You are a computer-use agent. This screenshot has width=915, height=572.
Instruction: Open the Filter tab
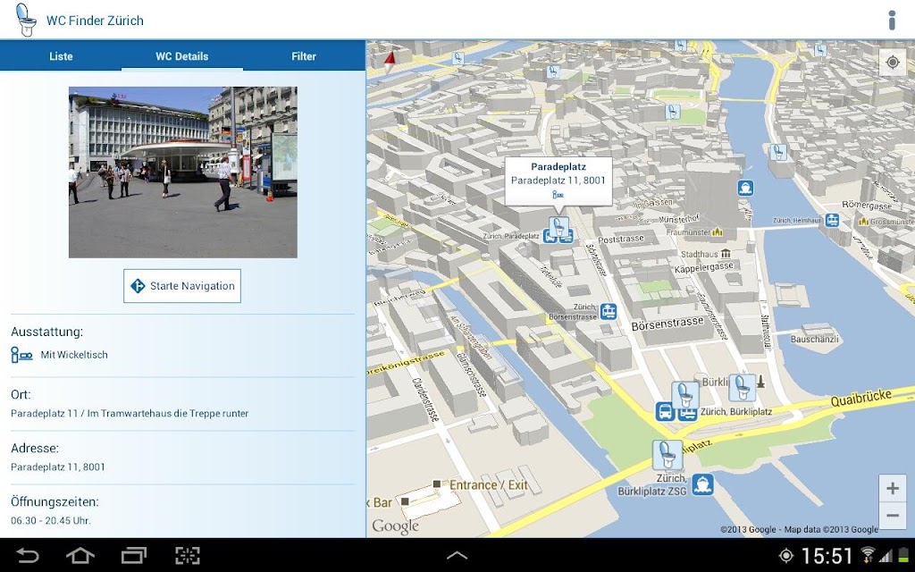[x=304, y=56]
